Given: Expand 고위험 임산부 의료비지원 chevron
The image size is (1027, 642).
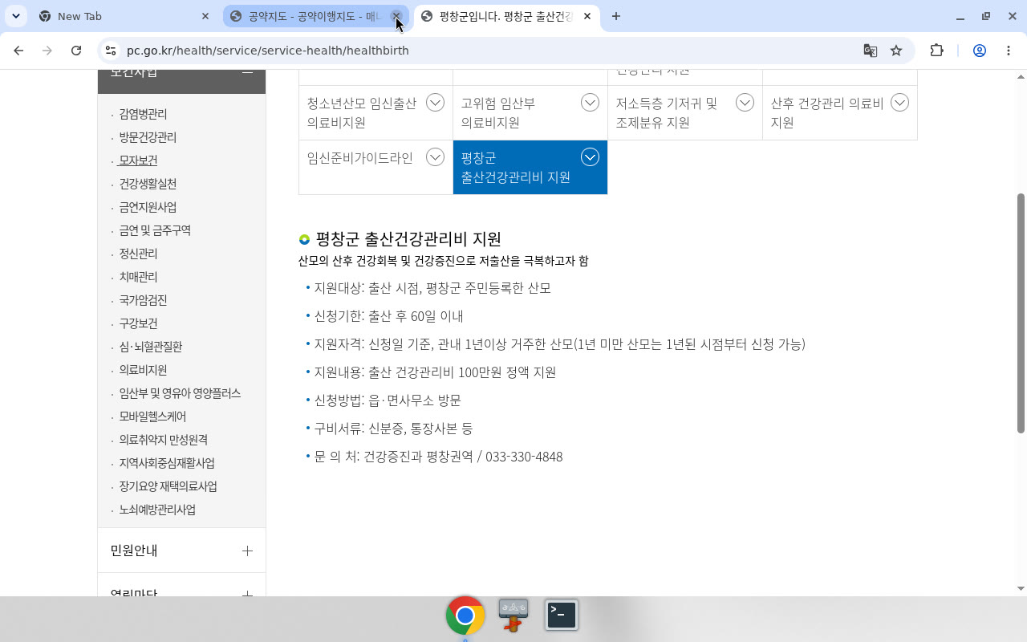Looking at the screenshot, I should pyautogui.click(x=590, y=103).
